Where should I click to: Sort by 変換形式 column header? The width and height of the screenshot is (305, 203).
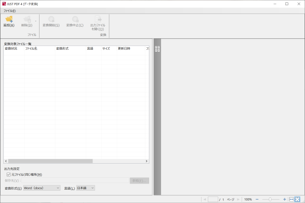pos(71,48)
